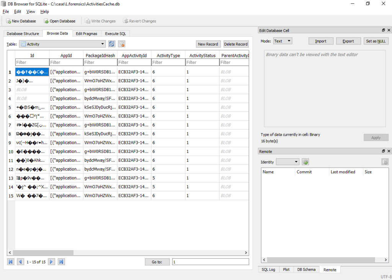This screenshot has width=392, height=280.
Task: Open the View menu
Action: [x=31, y=11]
